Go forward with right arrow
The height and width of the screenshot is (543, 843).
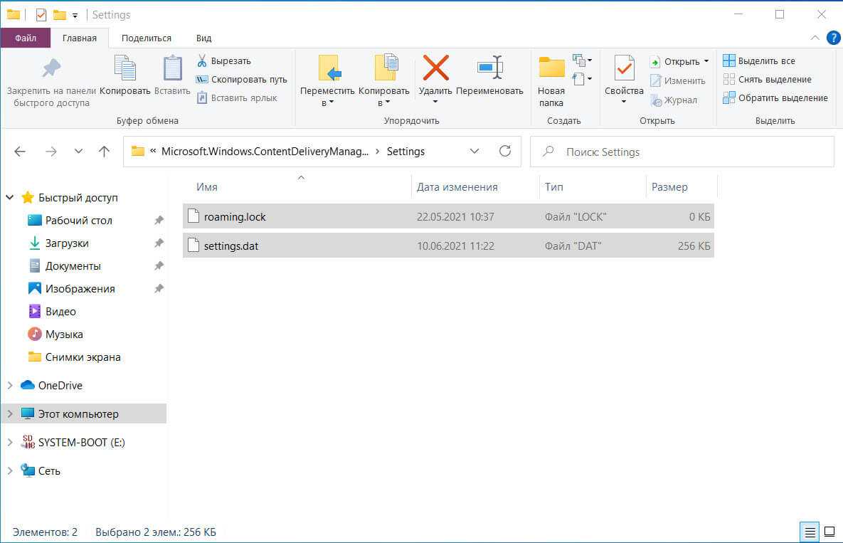coord(51,152)
